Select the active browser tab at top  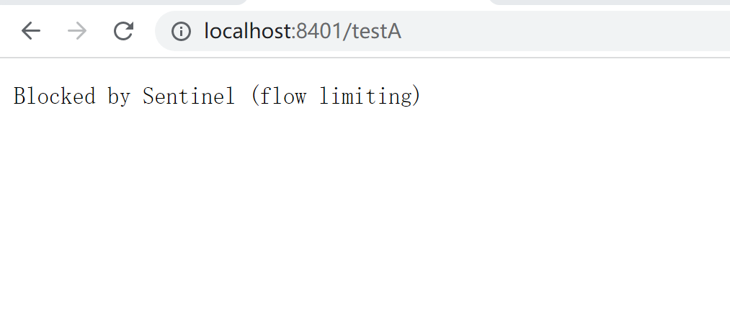[368, 2]
